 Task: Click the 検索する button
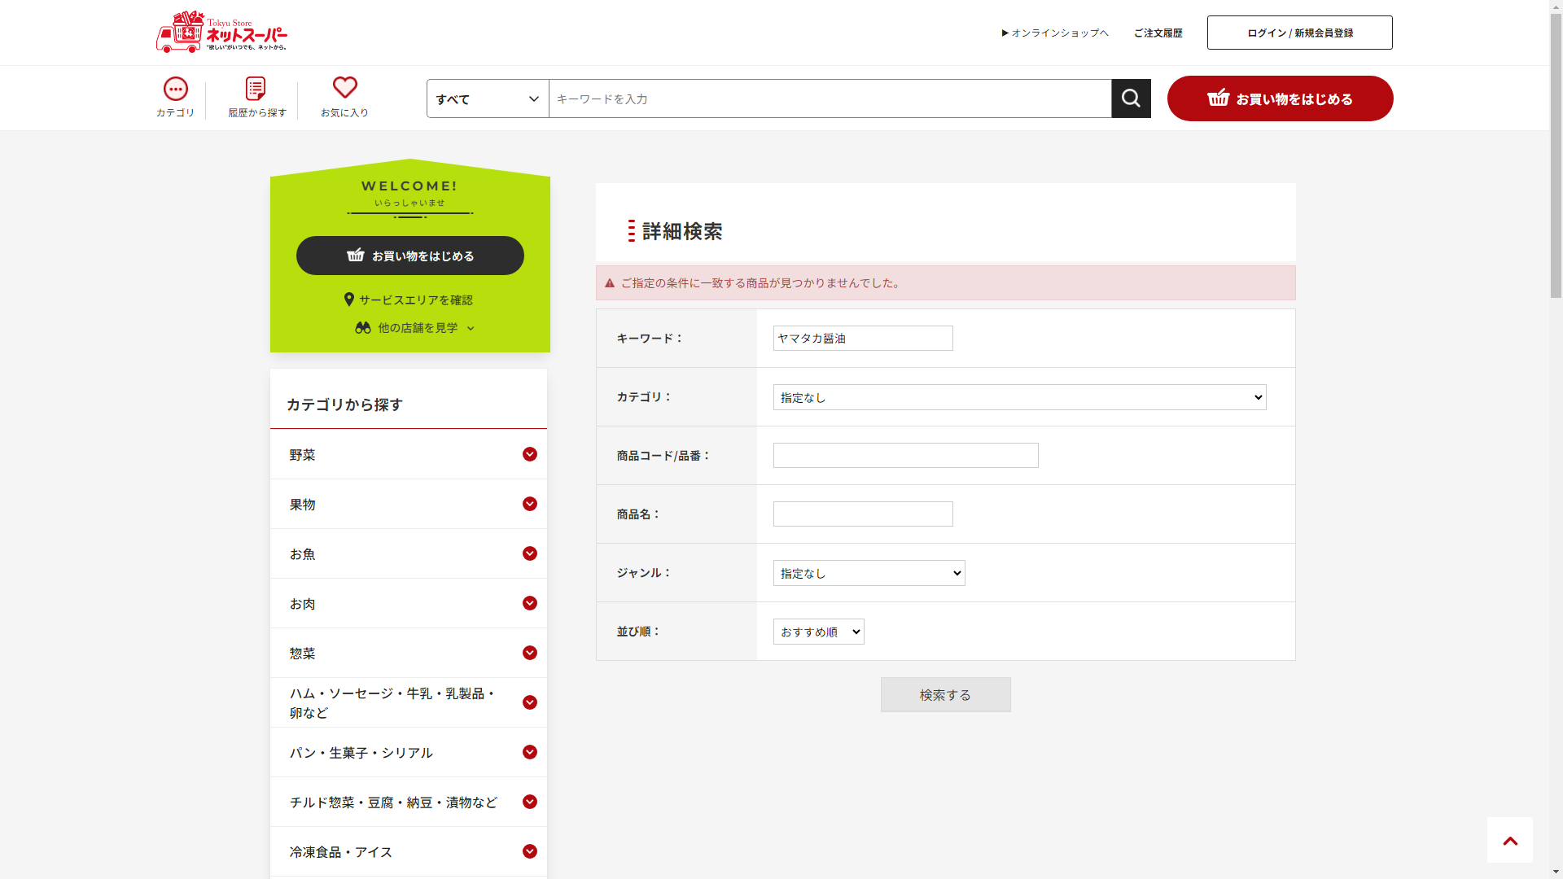(x=945, y=695)
